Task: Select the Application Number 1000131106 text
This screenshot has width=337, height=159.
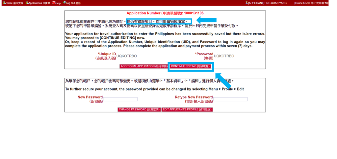Action: coord(165,13)
